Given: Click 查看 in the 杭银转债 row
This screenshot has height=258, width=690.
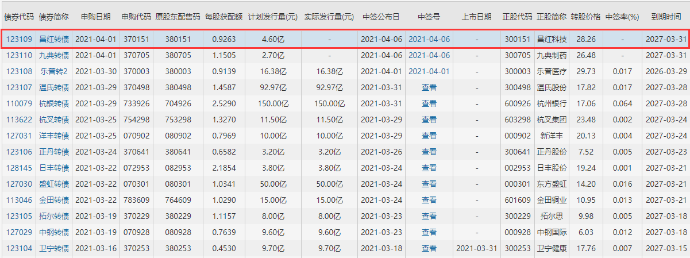Looking at the screenshot, I should 429,104.
